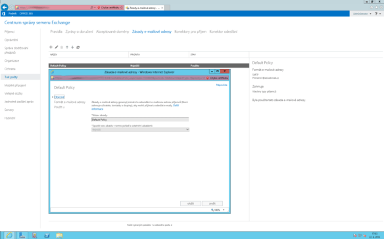
Task: Move policy up with up arrow icon
Action: (67, 47)
